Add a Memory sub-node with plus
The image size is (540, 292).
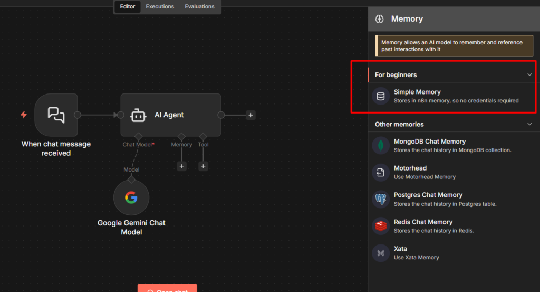pos(181,166)
